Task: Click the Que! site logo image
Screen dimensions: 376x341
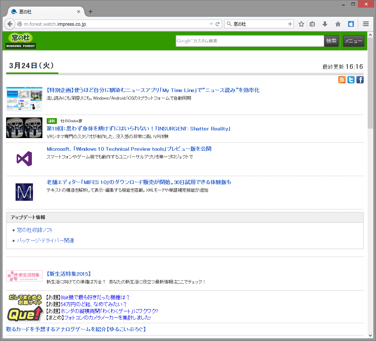Action: (x=25, y=308)
